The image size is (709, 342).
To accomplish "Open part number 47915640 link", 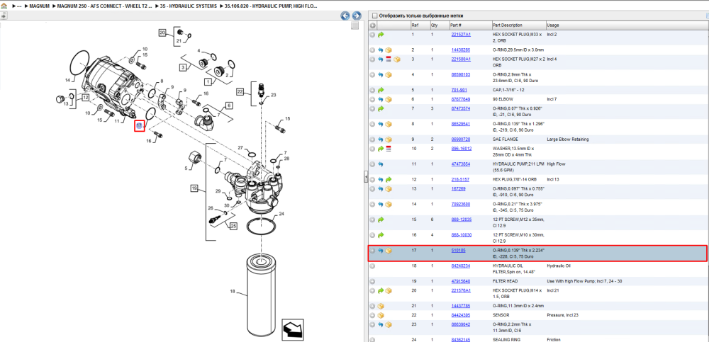I will pyautogui.click(x=461, y=281).
